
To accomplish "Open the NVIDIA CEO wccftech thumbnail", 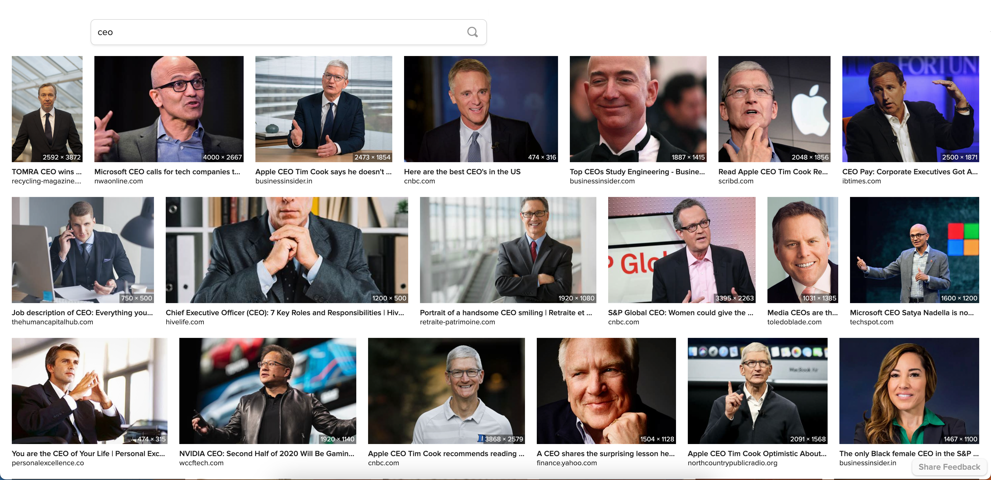I will click(268, 391).
